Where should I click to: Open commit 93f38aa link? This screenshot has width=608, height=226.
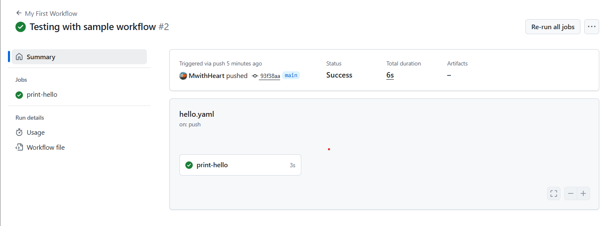270,76
